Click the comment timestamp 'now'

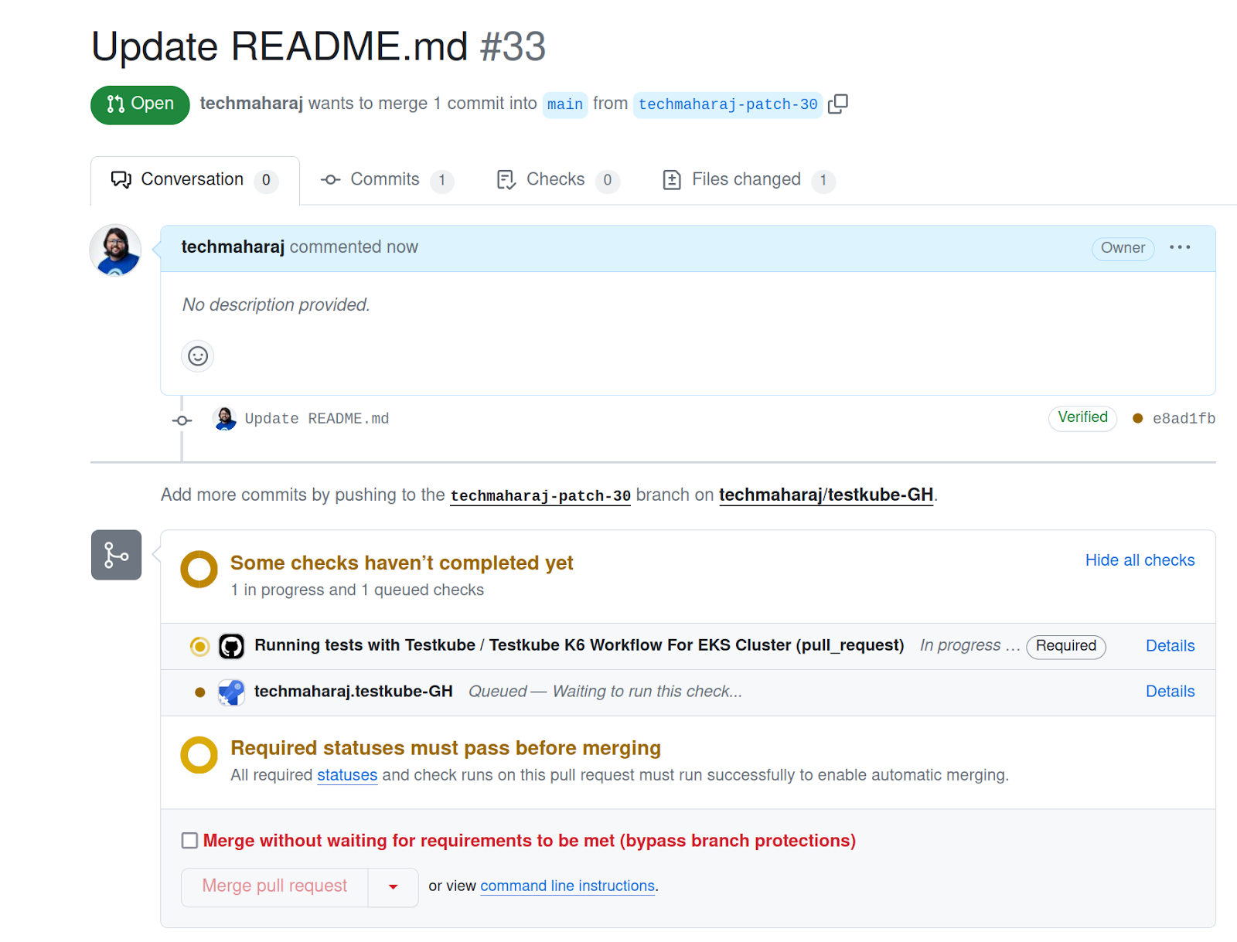point(402,247)
